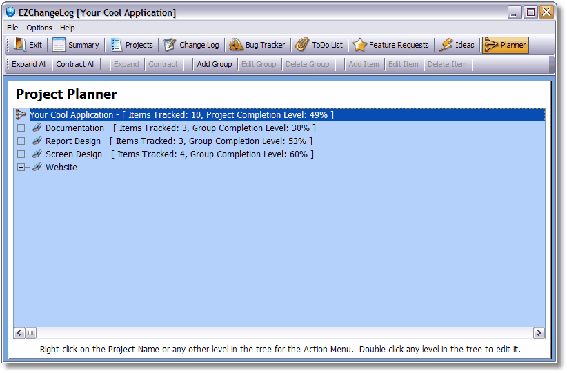The height and width of the screenshot is (373, 567).
Task: Maximize the EZChangeLog window
Action: pyautogui.click(x=530, y=12)
